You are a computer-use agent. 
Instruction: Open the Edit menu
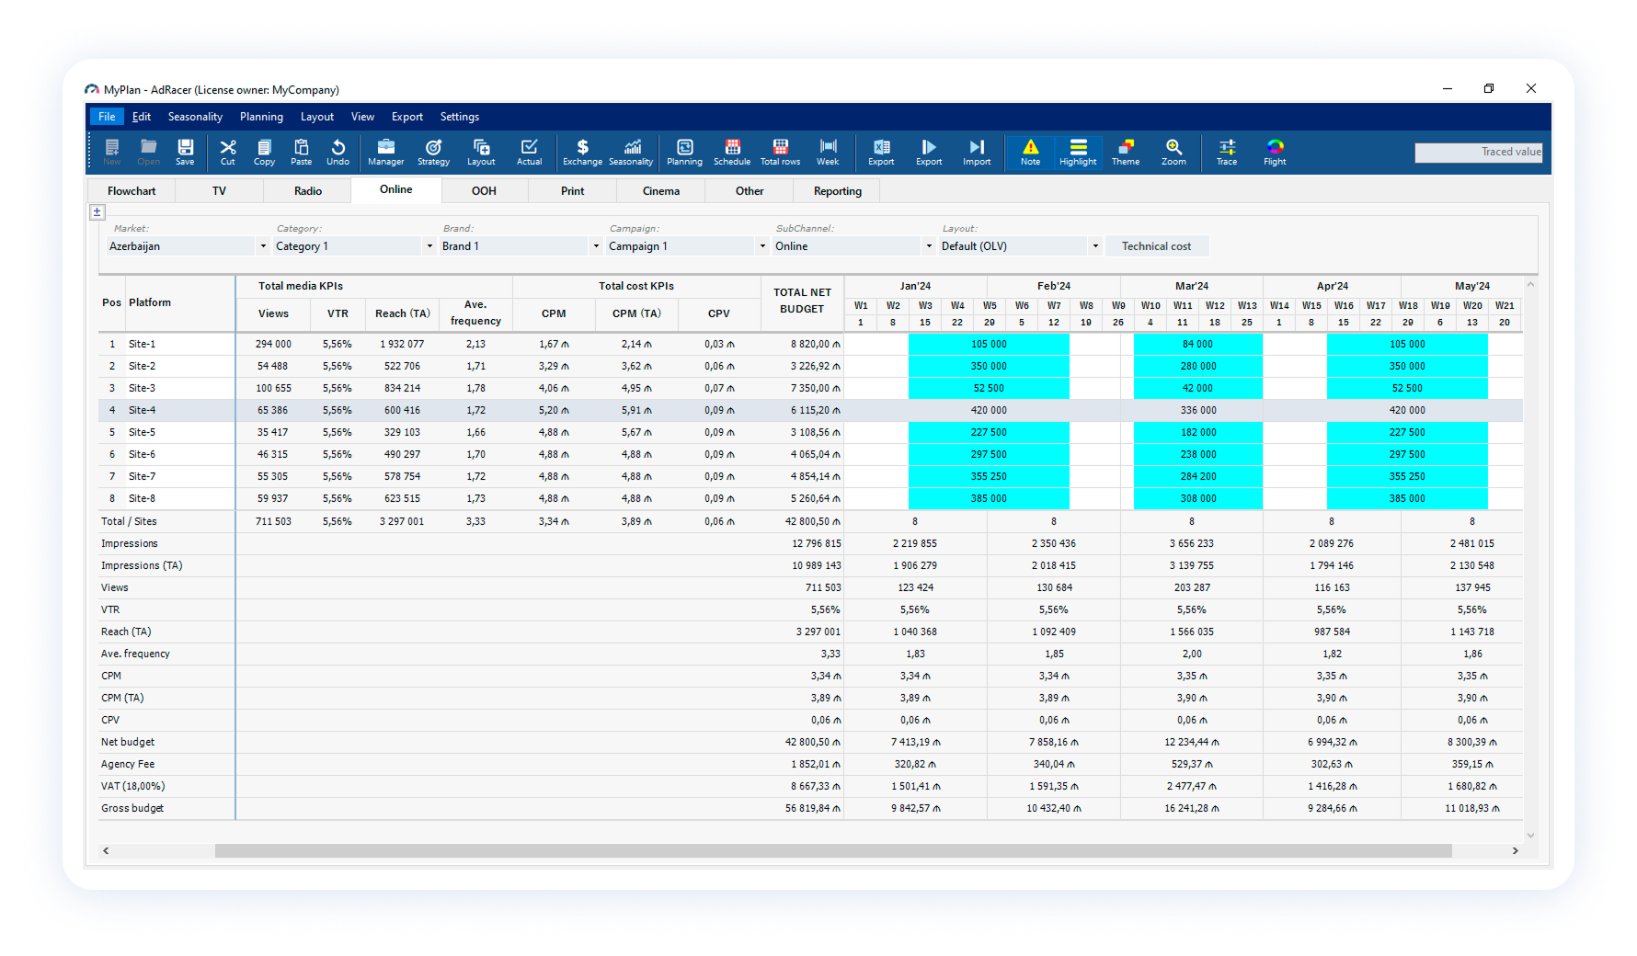click(x=142, y=117)
